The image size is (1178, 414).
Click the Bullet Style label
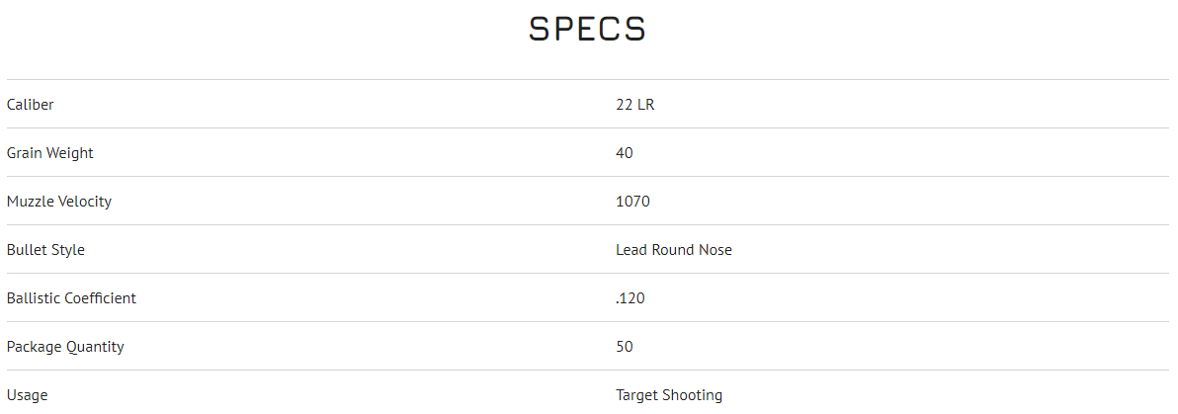pyautogui.click(x=45, y=250)
